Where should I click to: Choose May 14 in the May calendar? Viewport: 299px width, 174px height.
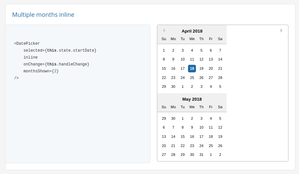[x=173, y=137]
